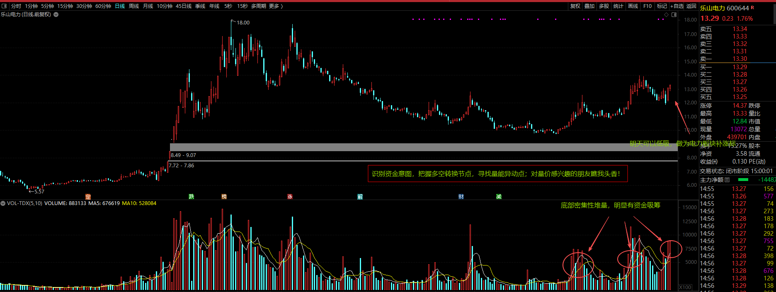Click the 18.00 high price label
776x292 pixels.
pyautogui.click(x=243, y=22)
